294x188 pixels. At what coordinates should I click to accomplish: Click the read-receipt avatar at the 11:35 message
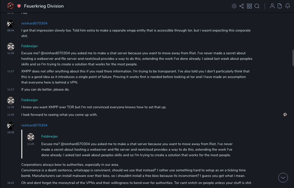pyautogui.click(x=285, y=115)
